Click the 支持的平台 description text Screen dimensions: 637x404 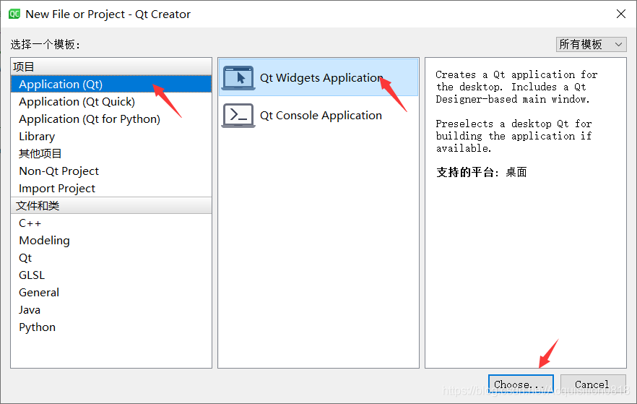(482, 172)
